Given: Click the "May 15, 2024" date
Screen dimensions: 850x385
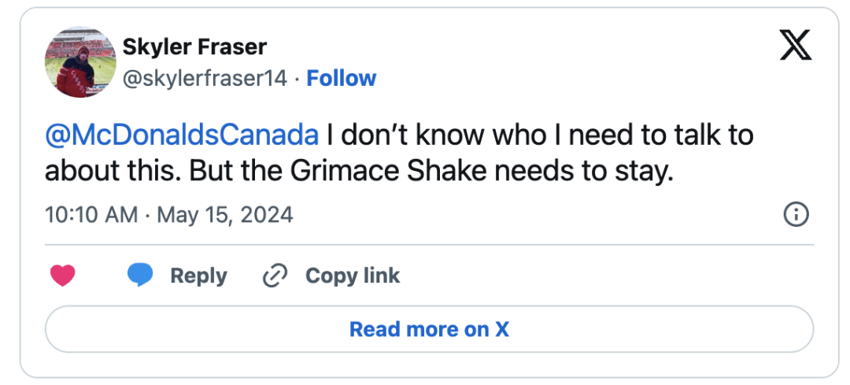Looking at the screenshot, I should tap(225, 214).
